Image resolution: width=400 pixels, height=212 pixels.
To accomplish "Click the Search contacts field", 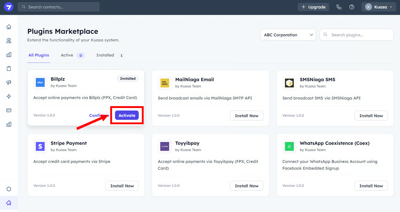I will coord(59,7).
